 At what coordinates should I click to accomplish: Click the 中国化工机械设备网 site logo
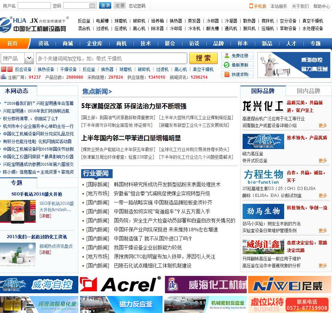coord(35,24)
